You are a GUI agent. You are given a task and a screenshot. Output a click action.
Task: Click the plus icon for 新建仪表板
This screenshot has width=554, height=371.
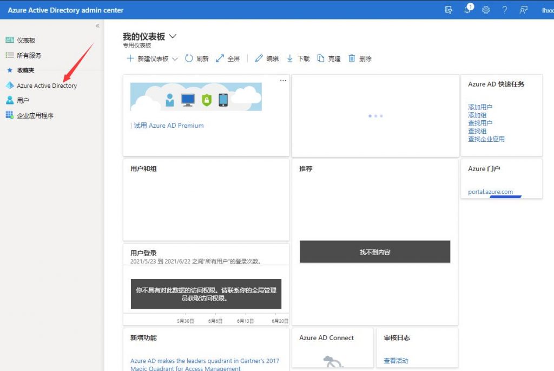coord(130,58)
